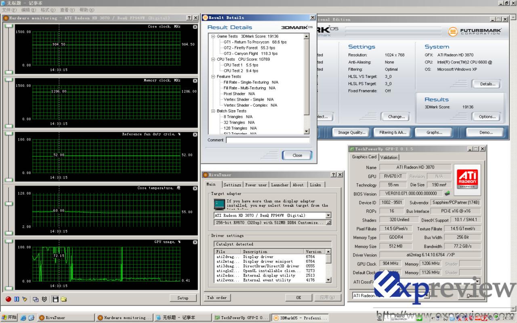Click Change button in 3DMark05 Settings panel
This screenshot has width=517, height=323.
coord(396,117)
